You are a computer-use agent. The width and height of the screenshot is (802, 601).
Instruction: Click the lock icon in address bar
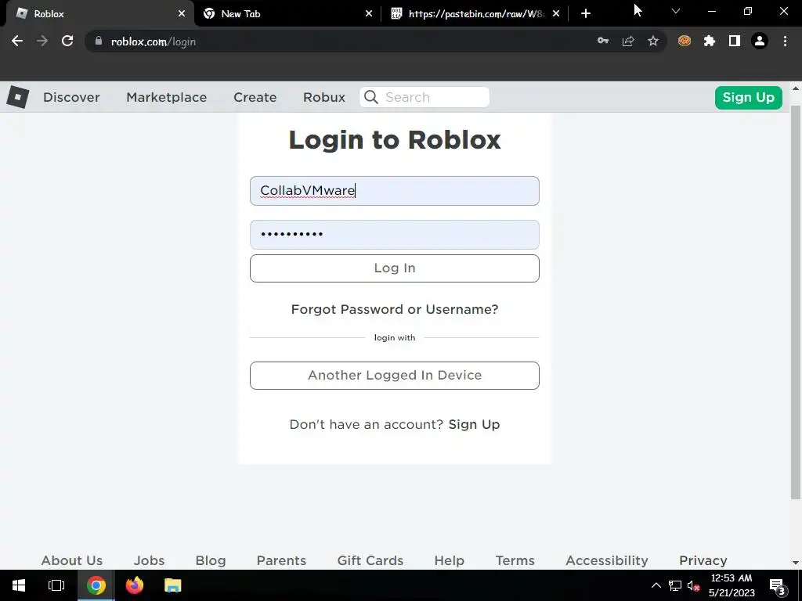coord(99,41)
